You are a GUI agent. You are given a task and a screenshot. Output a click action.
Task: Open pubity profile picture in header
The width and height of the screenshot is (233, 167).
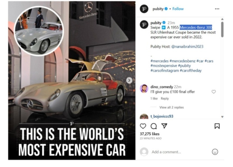click(144, 9)
